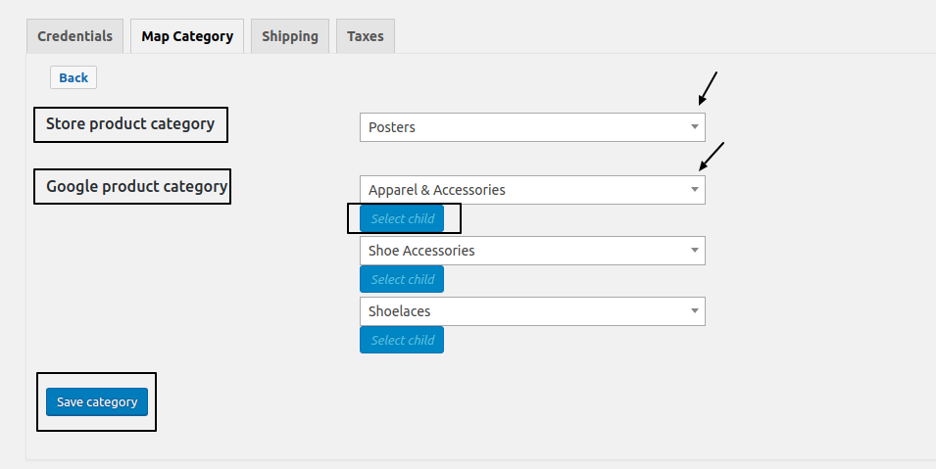Viewport: 936px width, 469px height.
Task: Click the arrow icon on Shoelaces dropdown
Action: click(x=694, y=311)
